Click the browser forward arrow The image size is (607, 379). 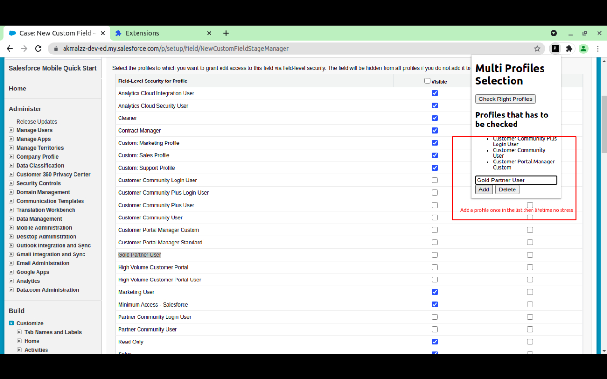[x=24, y=48]
